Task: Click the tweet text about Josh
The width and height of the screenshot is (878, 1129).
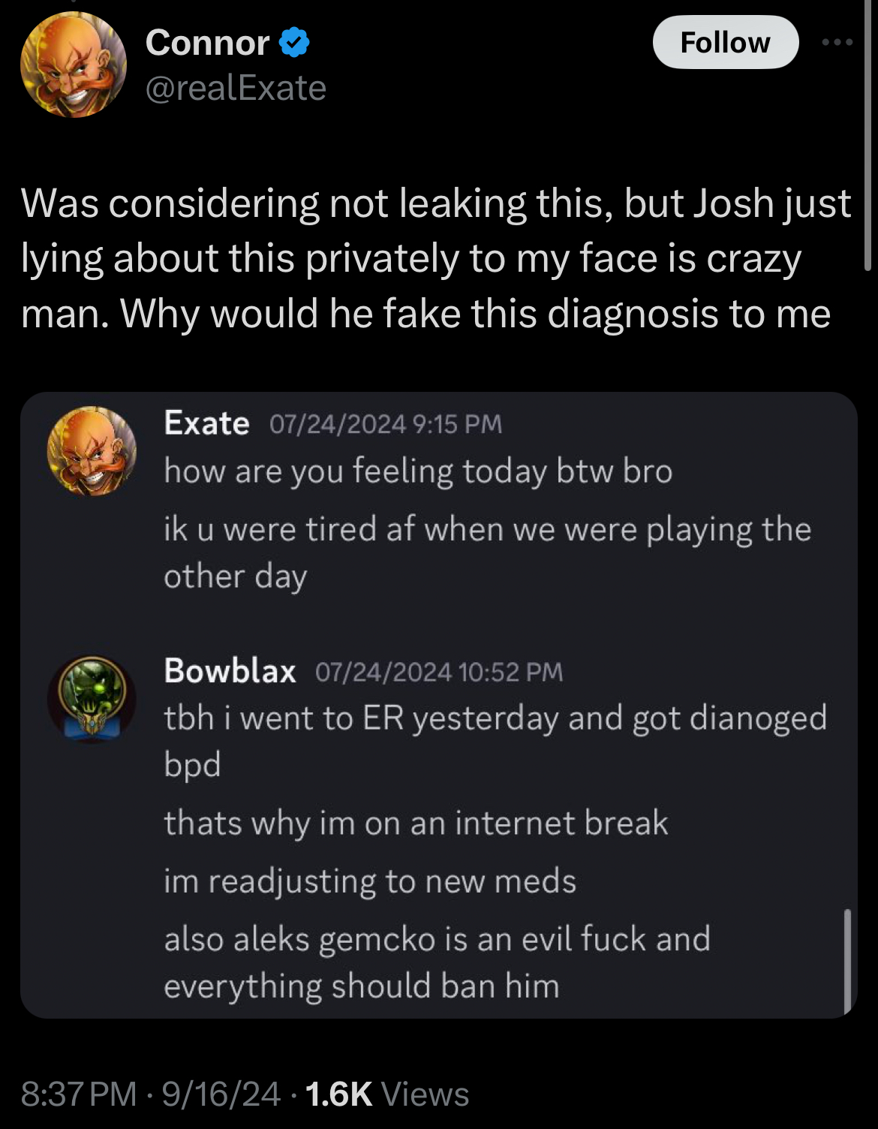Action: coord(436,258)
